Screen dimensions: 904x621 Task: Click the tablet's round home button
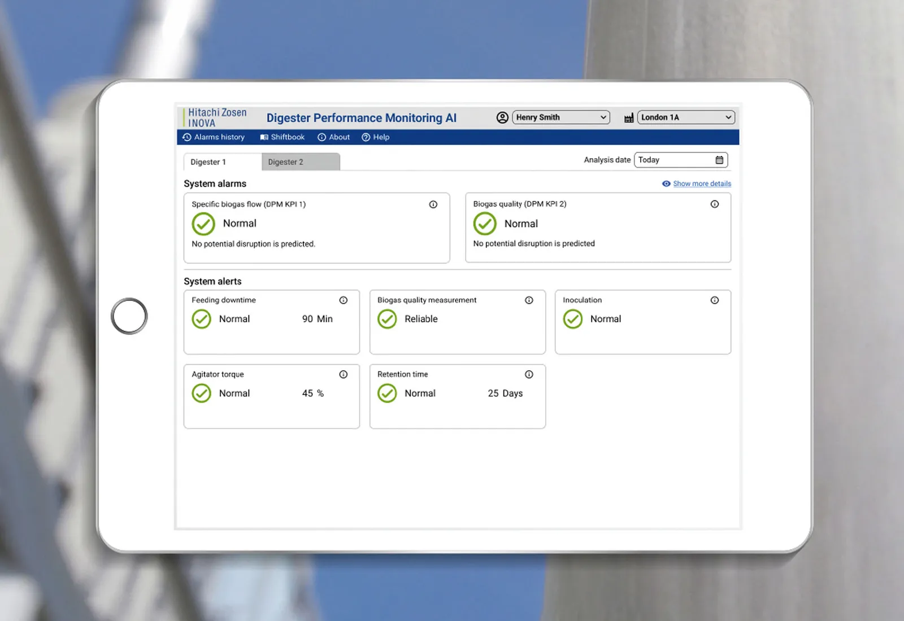[x=129, y=316]
